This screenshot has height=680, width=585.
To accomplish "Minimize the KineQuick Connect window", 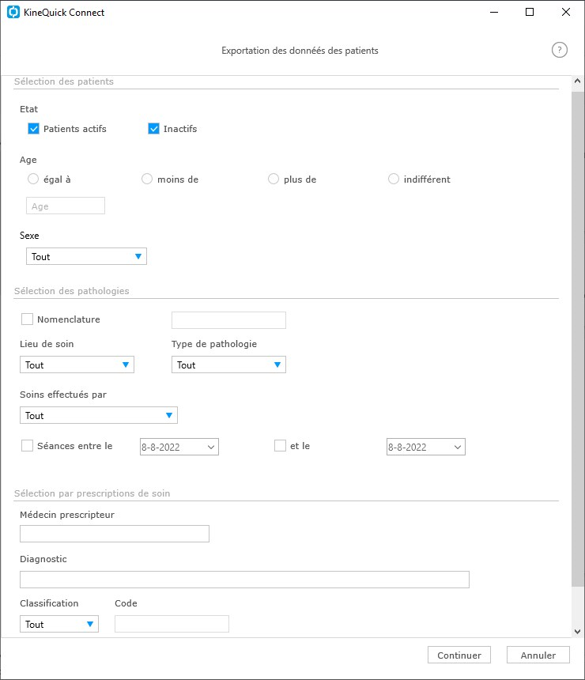I will [494, 12].
